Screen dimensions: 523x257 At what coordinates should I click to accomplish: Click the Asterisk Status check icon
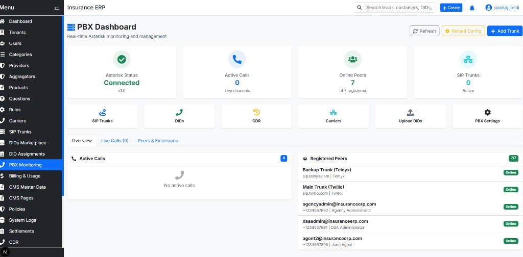pos(122,60)
